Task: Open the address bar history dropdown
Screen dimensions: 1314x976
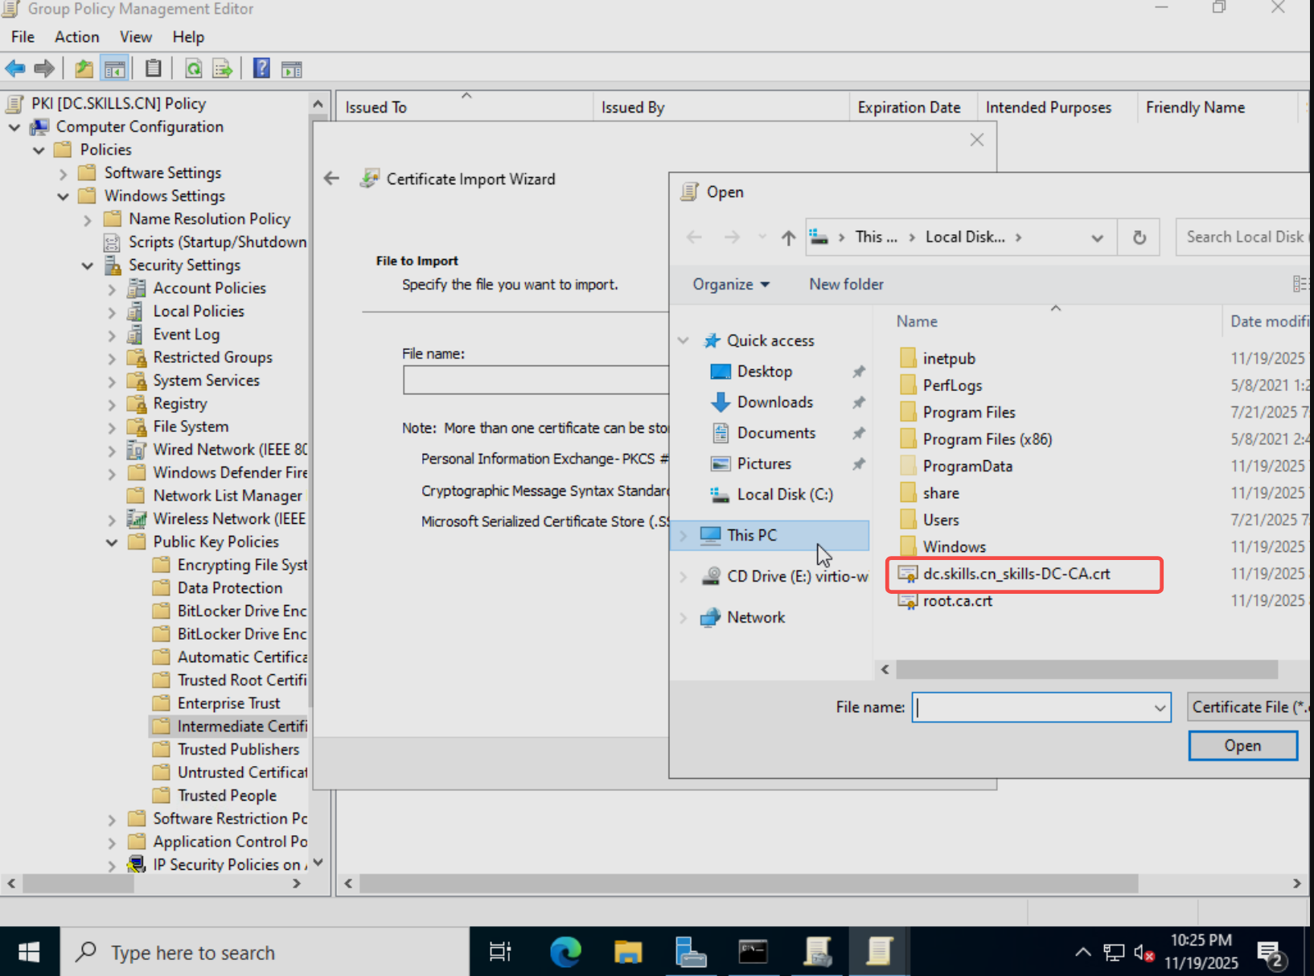Action: click(1097, 237)
